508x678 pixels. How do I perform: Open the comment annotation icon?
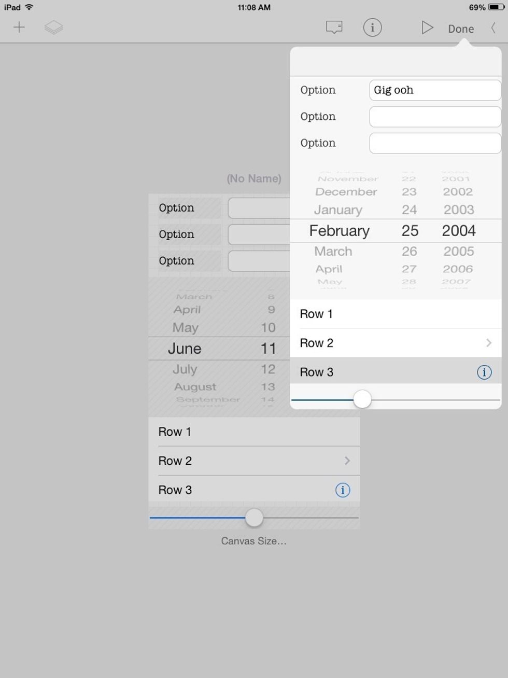[334, 27]
